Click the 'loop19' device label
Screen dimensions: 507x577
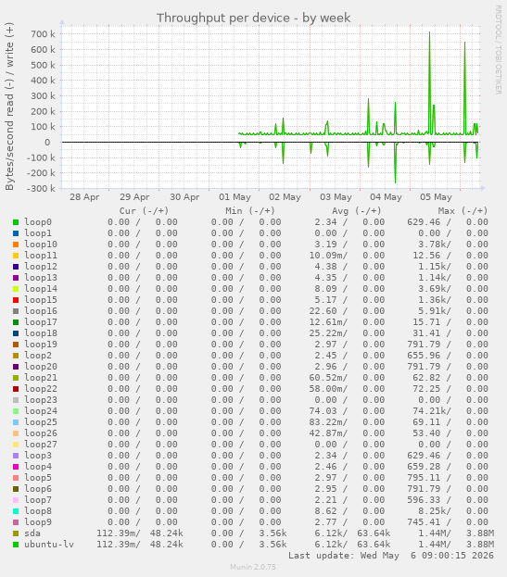41,345
